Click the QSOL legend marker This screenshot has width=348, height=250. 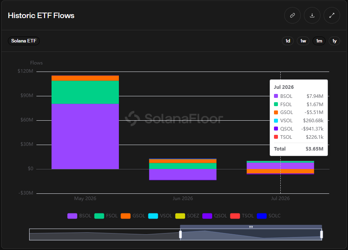(207, 216)
